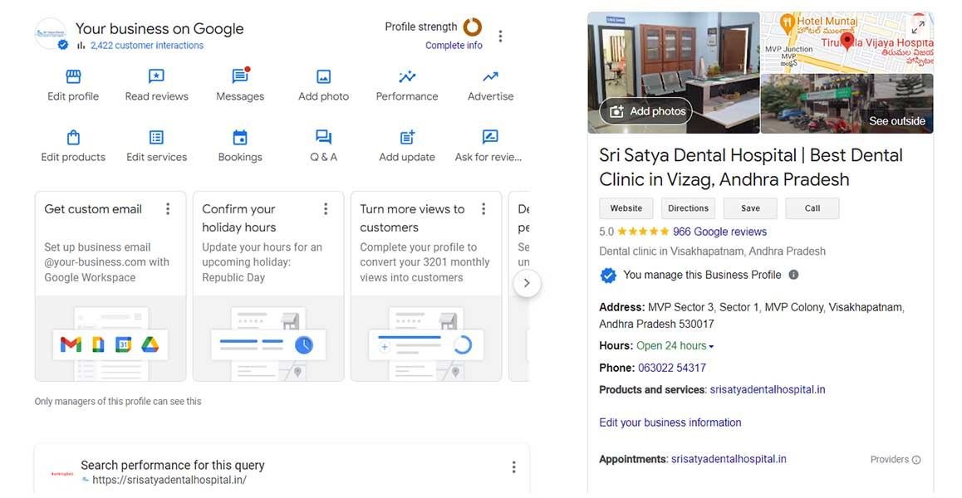The image size is (962, 498).
Task: Click the Call button
Action: pos(812,208)
